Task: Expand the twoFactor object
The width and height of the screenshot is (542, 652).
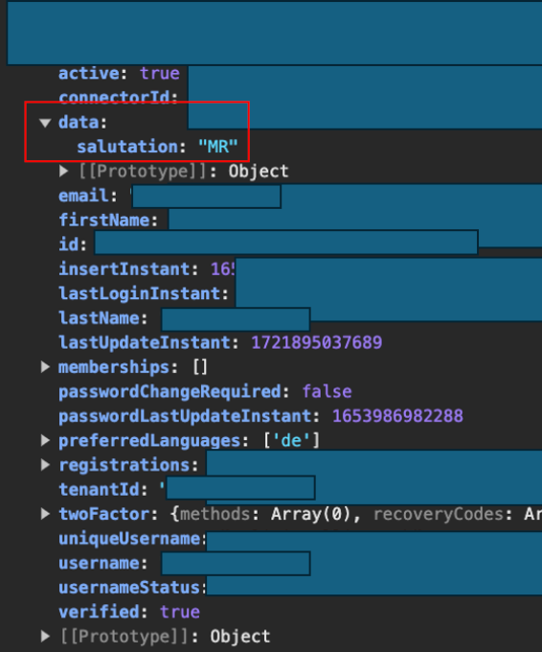Action: click(x=45, y=514)
